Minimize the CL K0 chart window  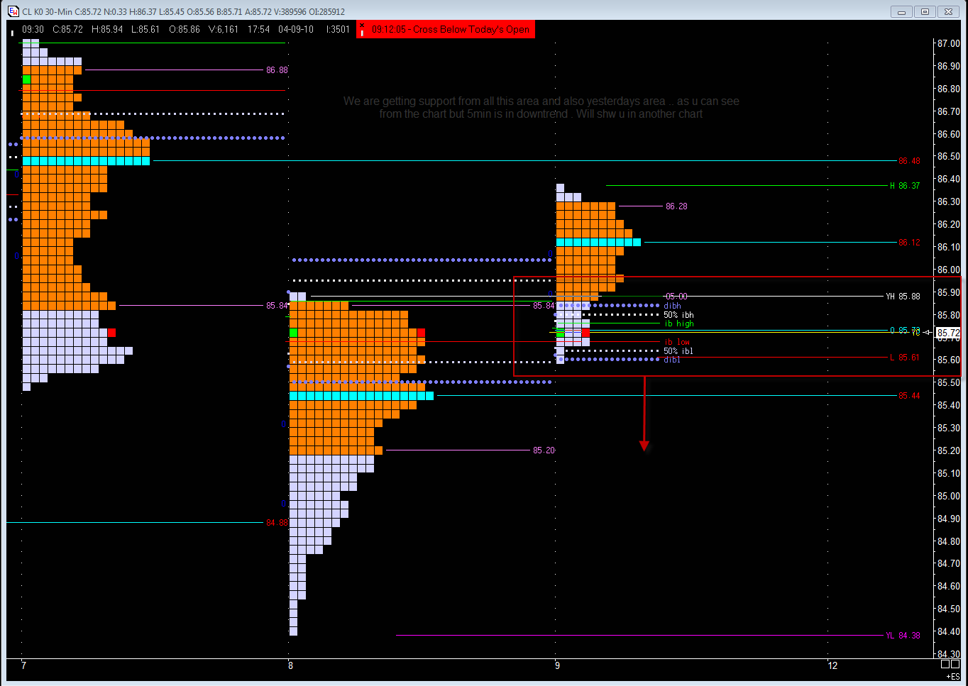pos(901,11)
